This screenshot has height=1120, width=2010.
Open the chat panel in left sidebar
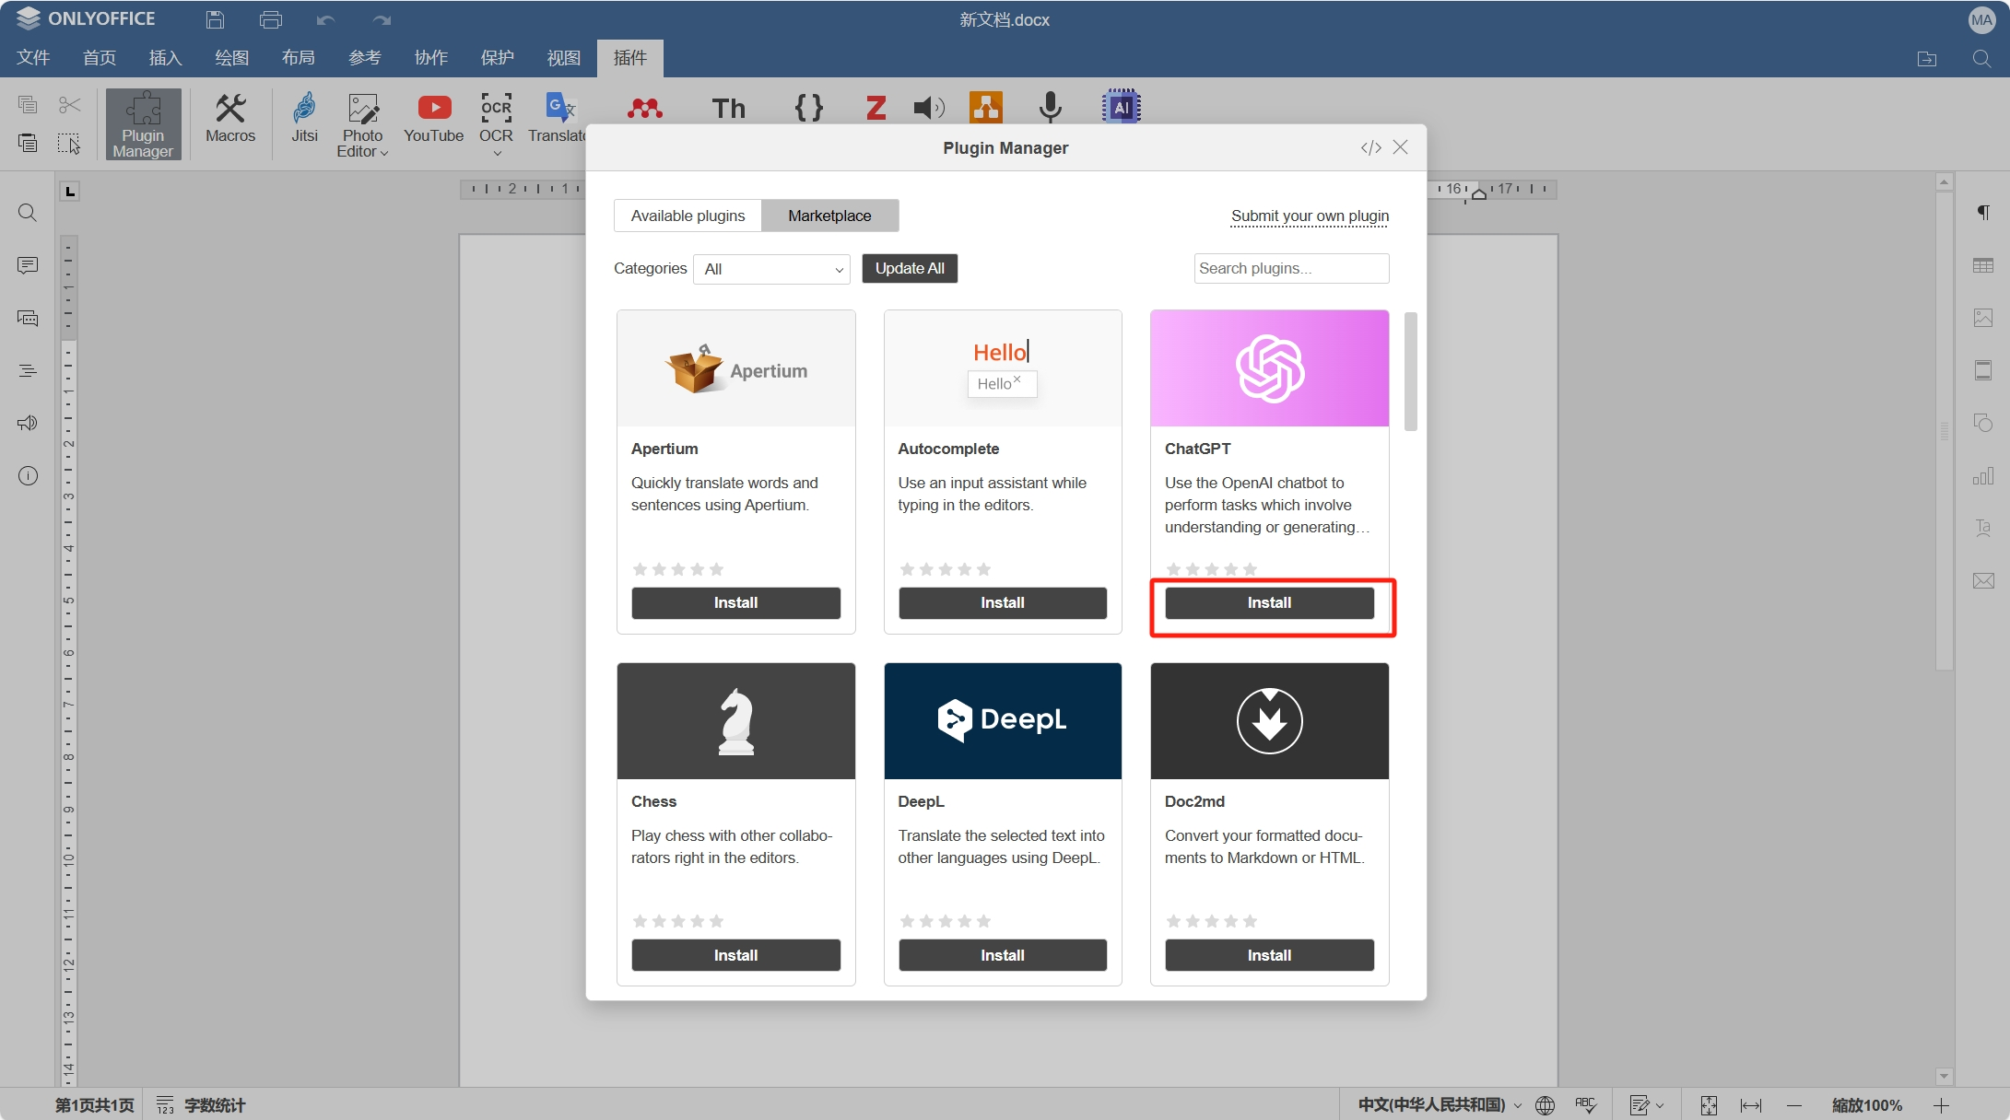[x=28, y=318]
